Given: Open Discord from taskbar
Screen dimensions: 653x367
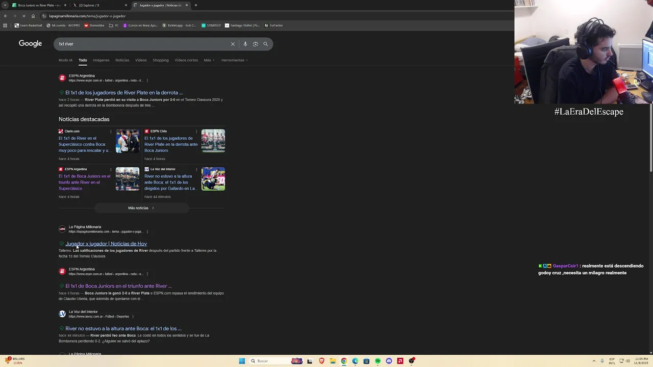Looking at the screenshot, I should (389, 361).
